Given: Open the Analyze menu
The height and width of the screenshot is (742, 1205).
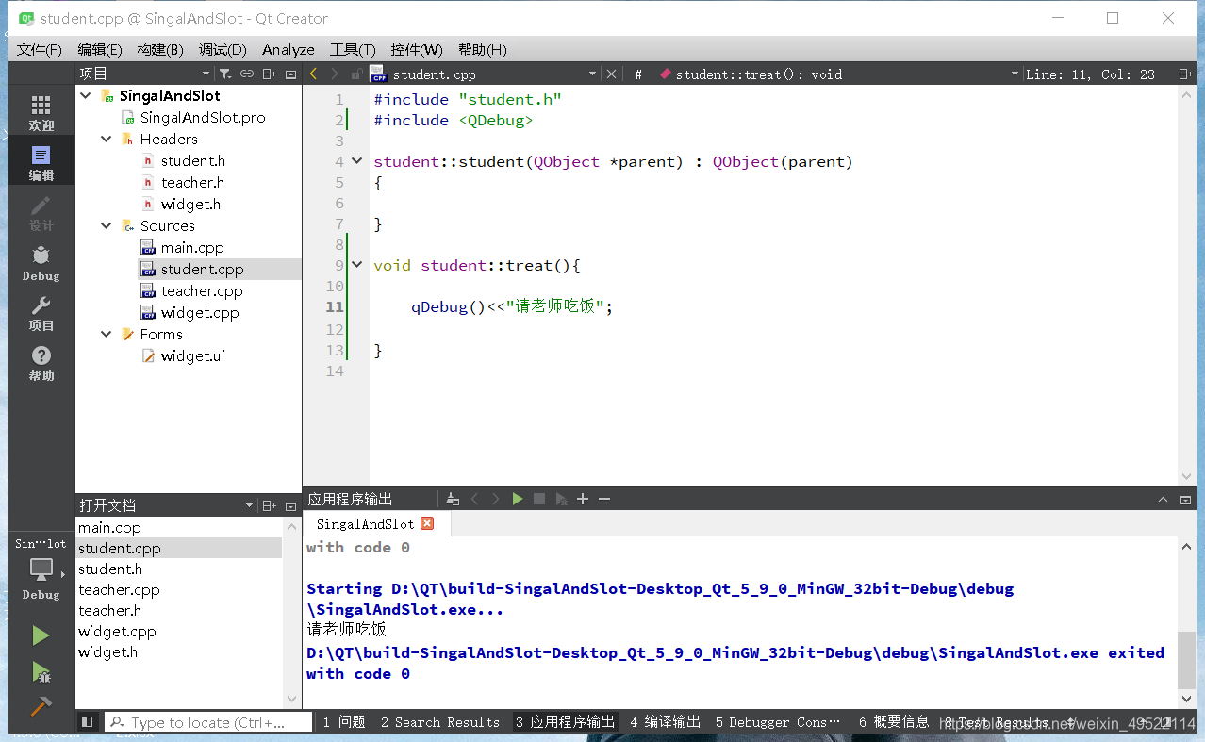Looking at the screenshot, I should point(289,49).
